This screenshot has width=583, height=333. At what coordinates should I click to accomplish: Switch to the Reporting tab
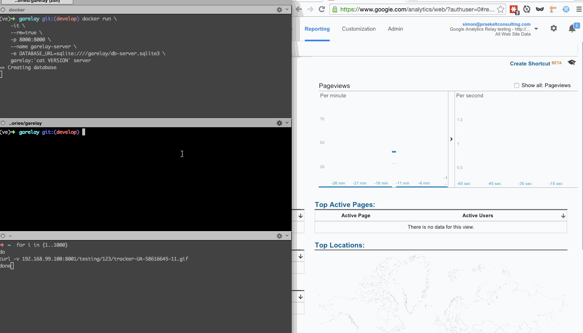coord(317,29)
